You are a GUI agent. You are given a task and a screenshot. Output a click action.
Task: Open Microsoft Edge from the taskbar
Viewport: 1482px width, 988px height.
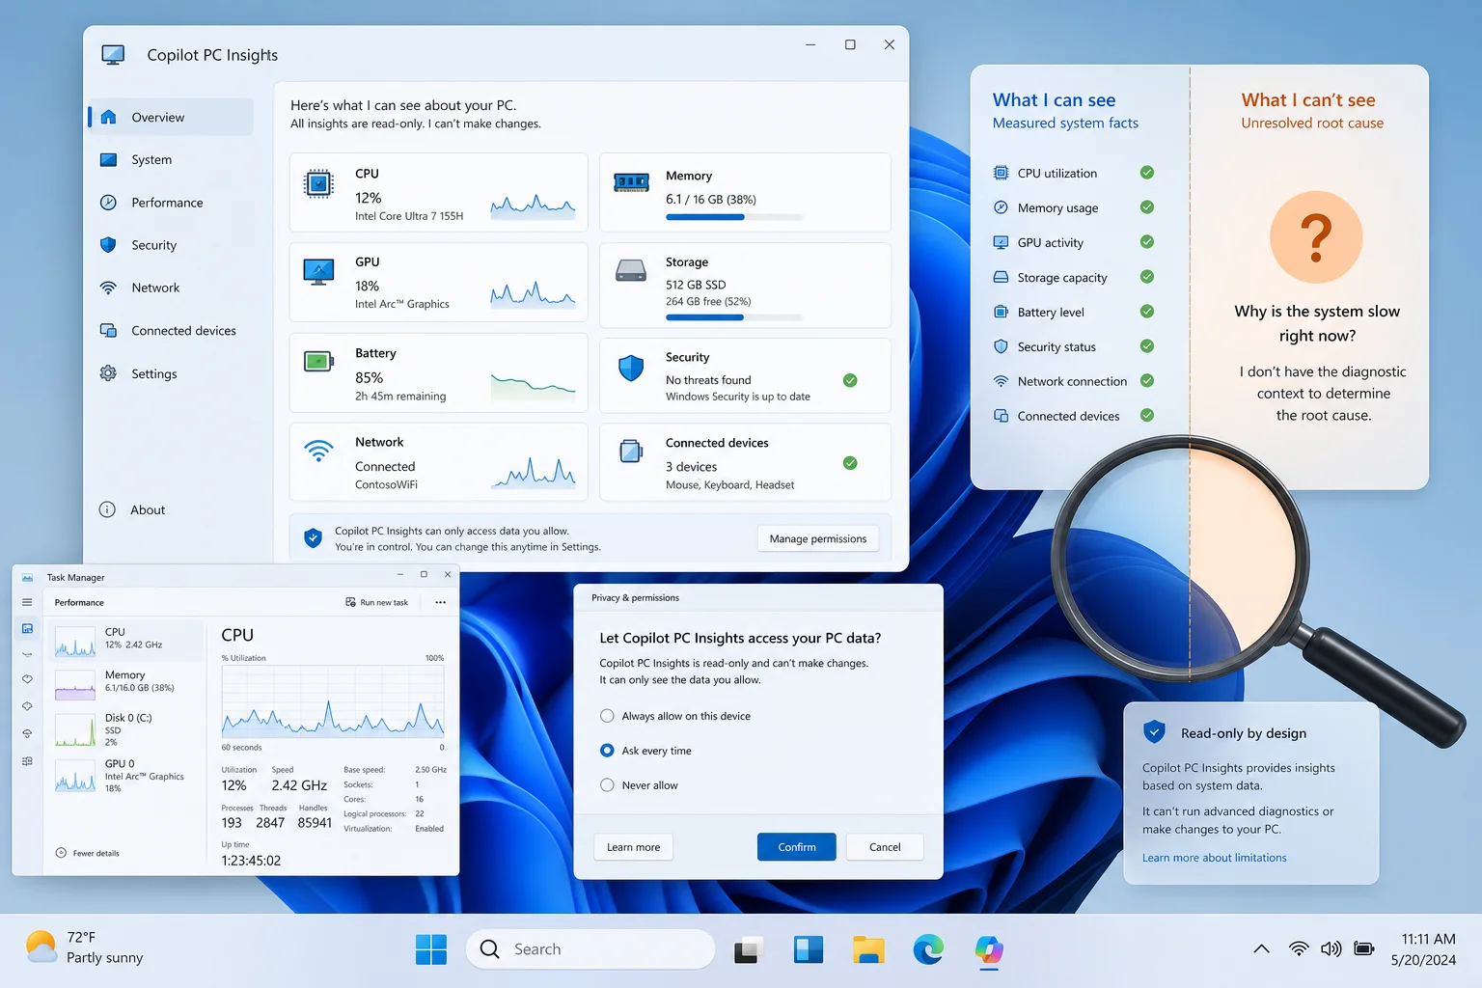pos(928,950)
